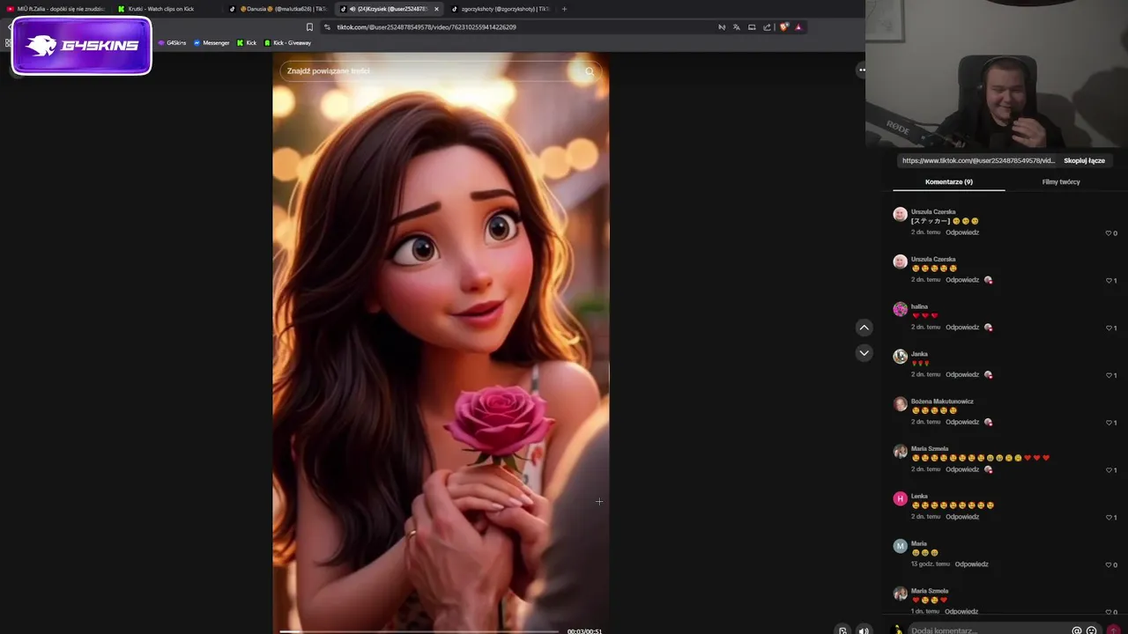Click the video link text beside Skopiuj łącze

[978, 161]
